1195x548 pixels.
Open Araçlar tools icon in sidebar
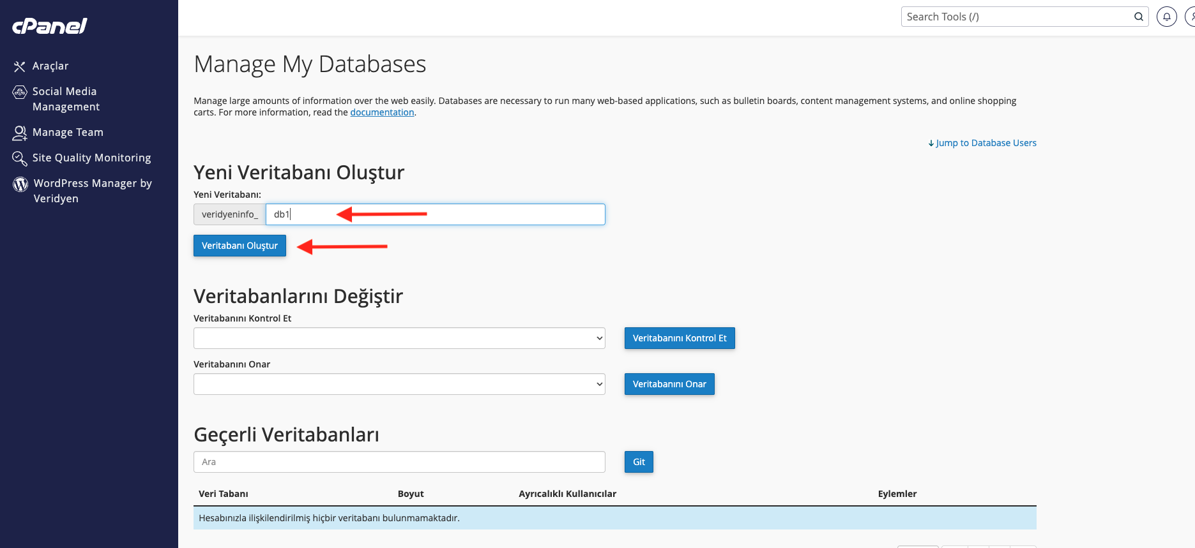click(x=20, y=66)
